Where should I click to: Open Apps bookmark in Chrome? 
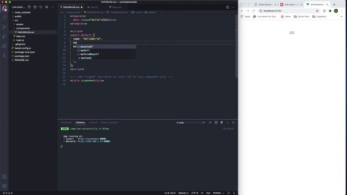pos(246,17)
